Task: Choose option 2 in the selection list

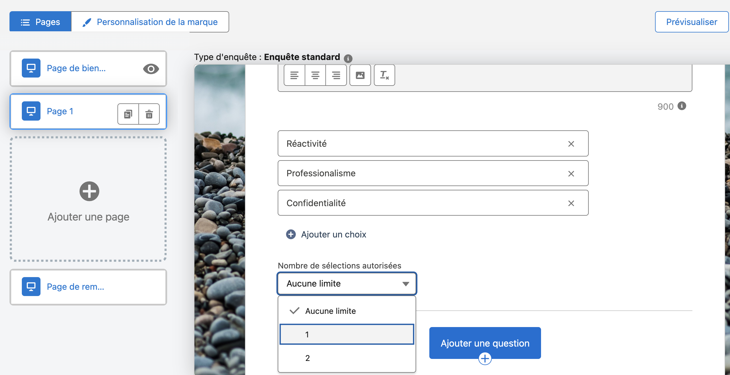Action: pyautogui.click(x=347, y=358)
